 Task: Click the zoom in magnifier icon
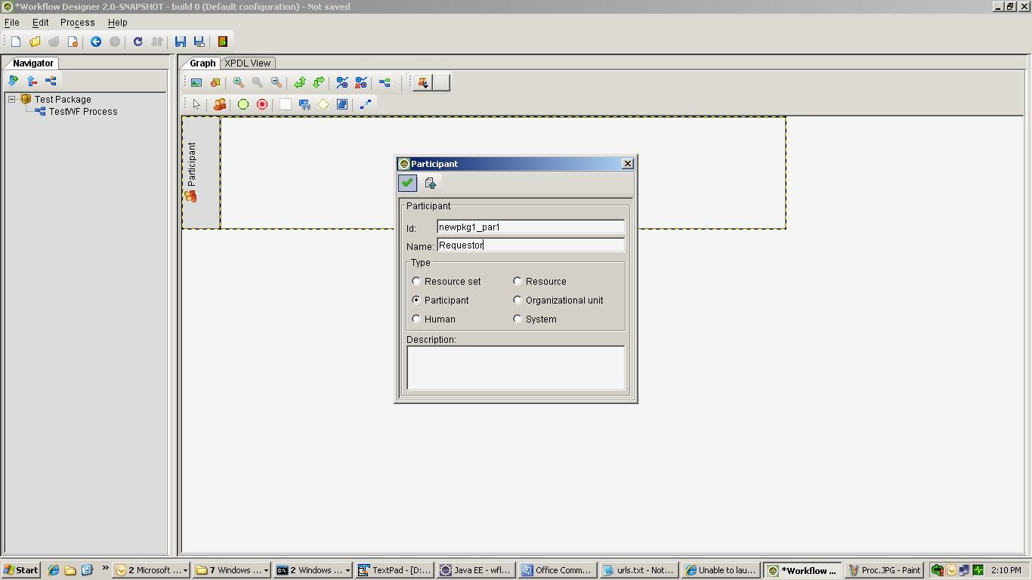239,83
